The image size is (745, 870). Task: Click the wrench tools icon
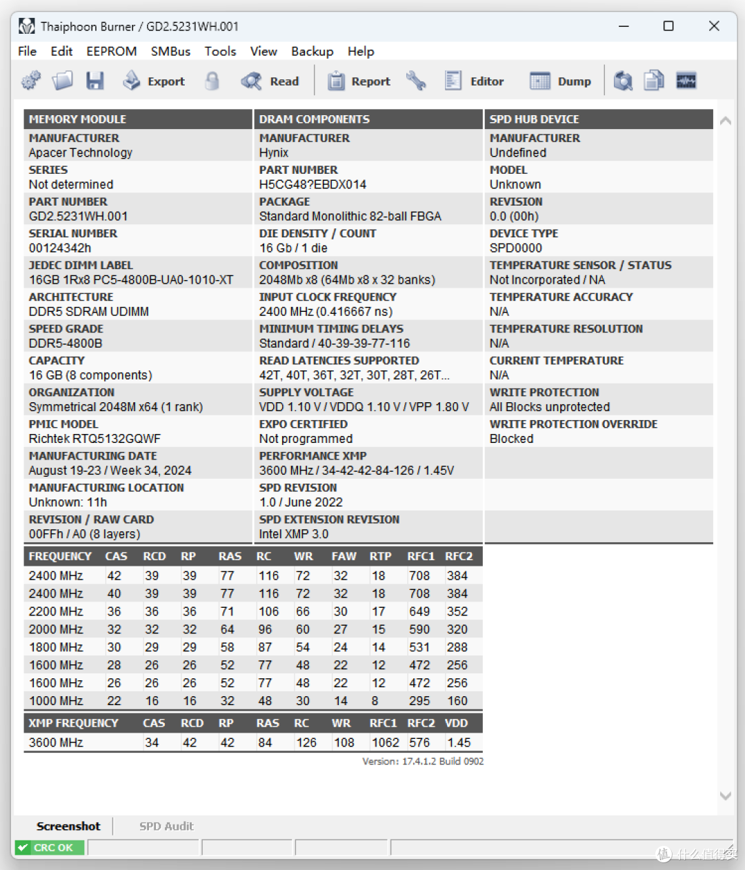pyautogui.click(x=416, y=81)
